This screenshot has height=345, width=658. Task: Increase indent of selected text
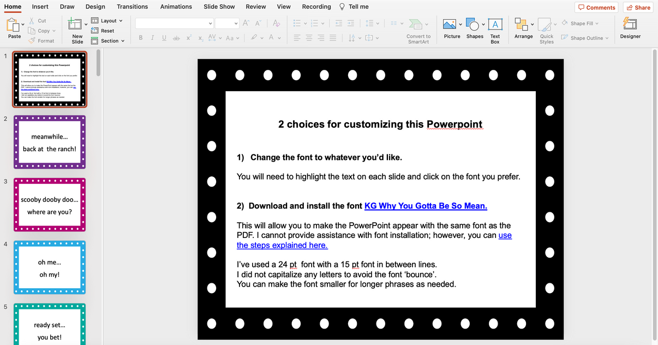click(x=350, y=23)
